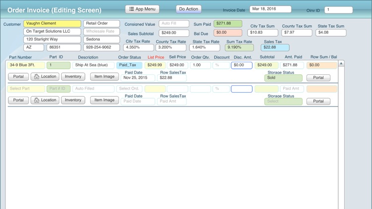Select the customer name Vaughn Clement field
372x209 pixels.
tap(52, 23)
